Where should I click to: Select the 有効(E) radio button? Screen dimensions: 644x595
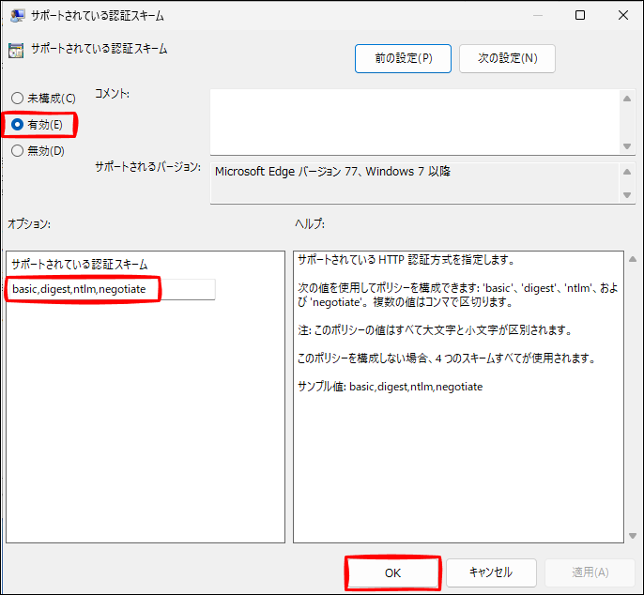(x=17, y=124)
